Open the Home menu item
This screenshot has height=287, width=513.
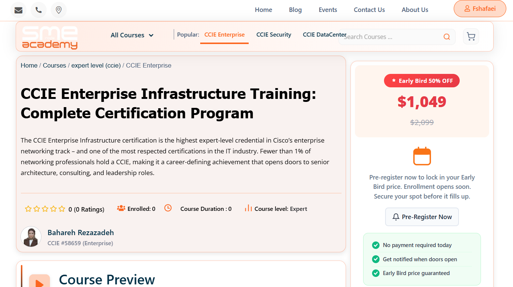pos(264,10)
